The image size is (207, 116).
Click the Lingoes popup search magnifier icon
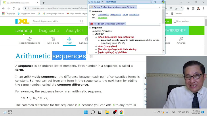tap(89, 2)
